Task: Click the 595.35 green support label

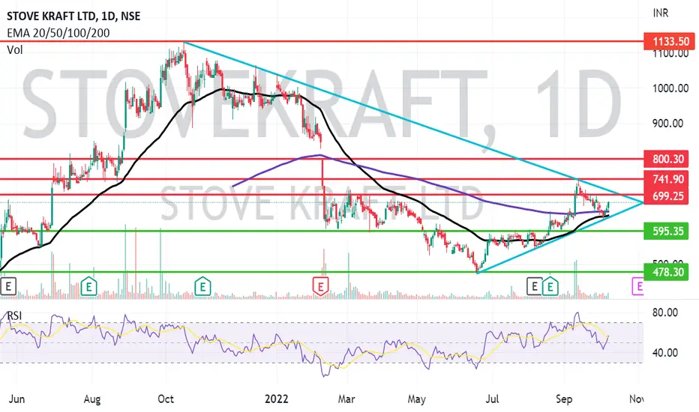Action: click(x=666, y=231)
